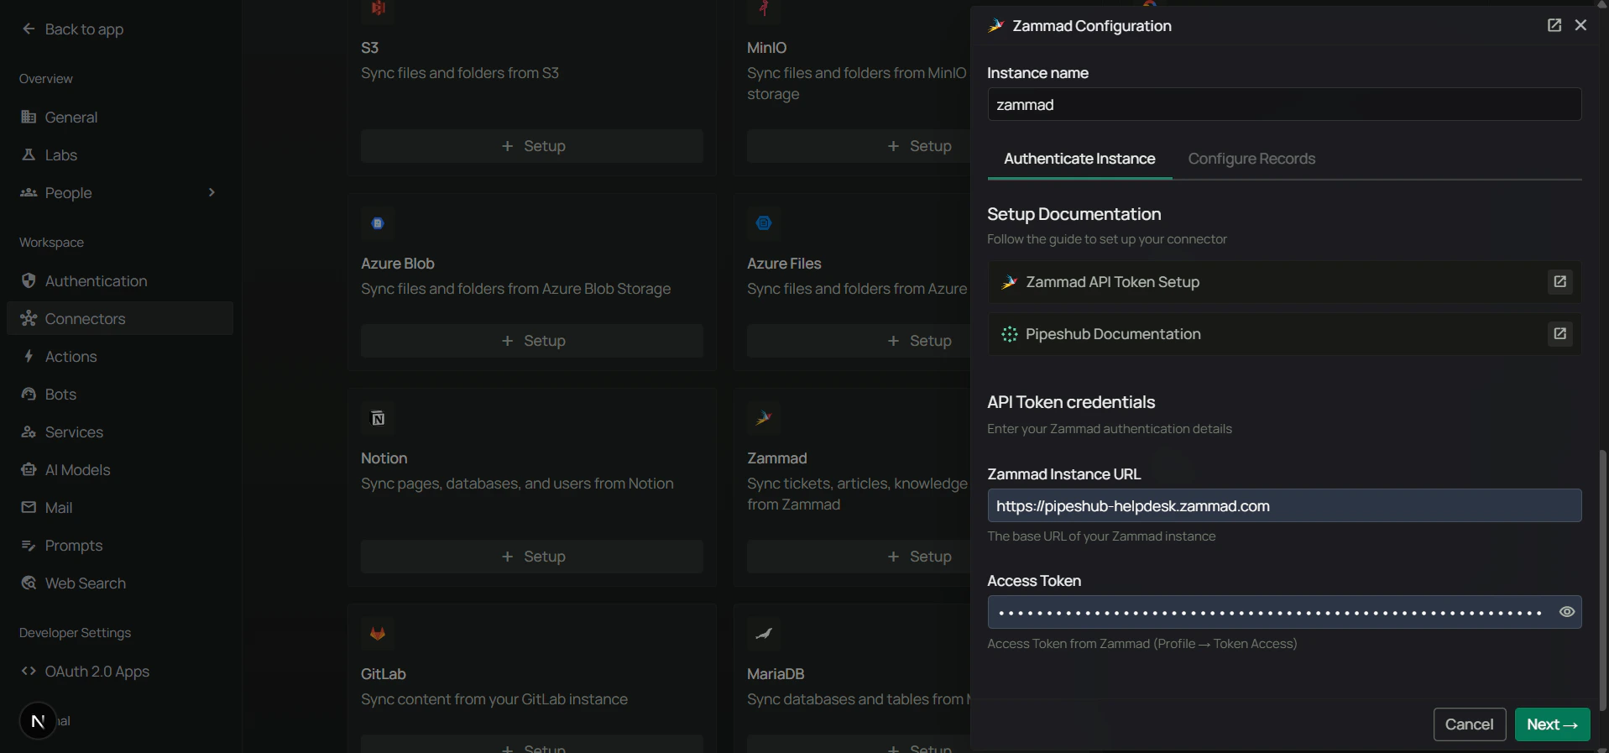Click the configuration panel scrollbar
This screenshot has height=753, width=1609.
(x=1602, y=579)
